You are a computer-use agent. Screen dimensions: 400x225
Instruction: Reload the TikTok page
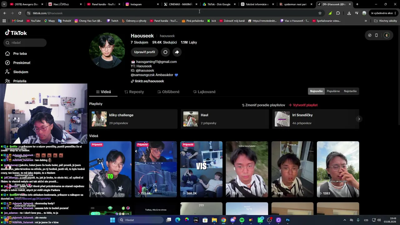20,13
